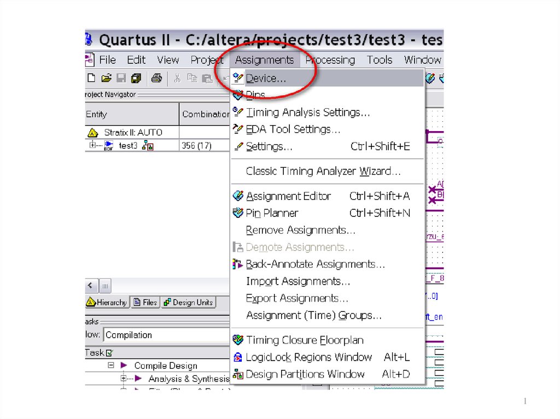This screenshot has height=419, width=560.
Task: Toggle the Task column checkmark icon
Action: [x=109, y=353]
